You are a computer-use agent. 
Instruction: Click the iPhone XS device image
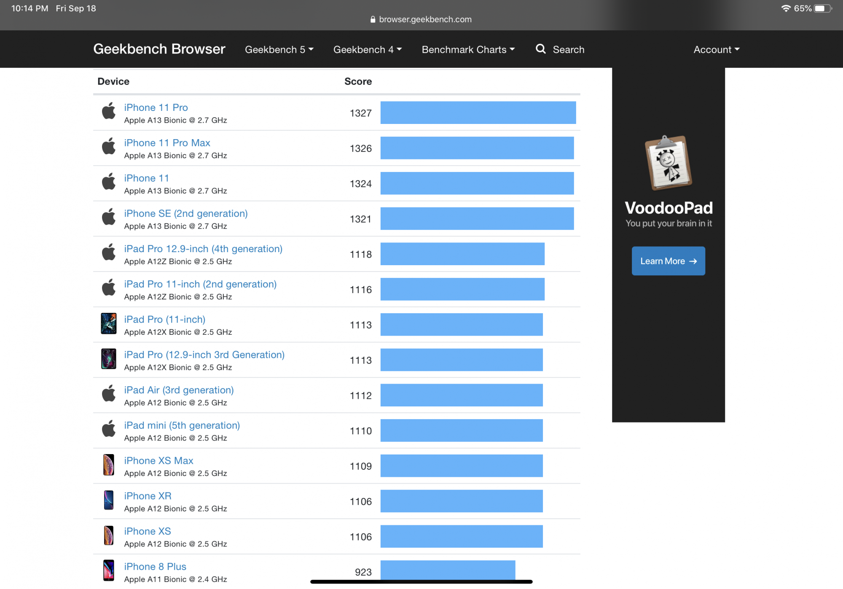coord(109,535)
